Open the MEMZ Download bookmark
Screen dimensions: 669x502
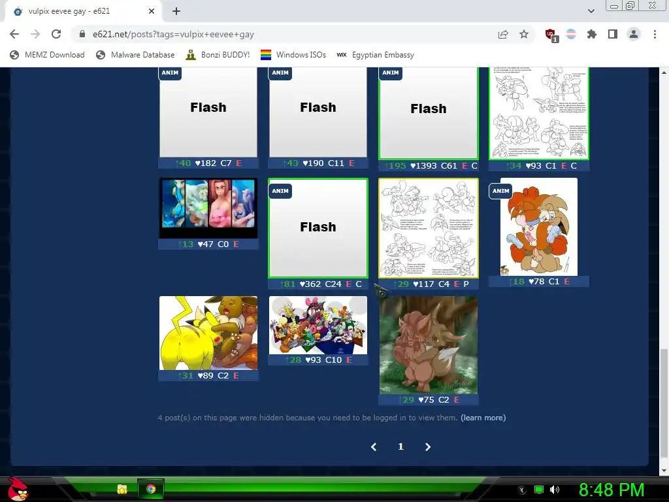(x=47, y=55)
